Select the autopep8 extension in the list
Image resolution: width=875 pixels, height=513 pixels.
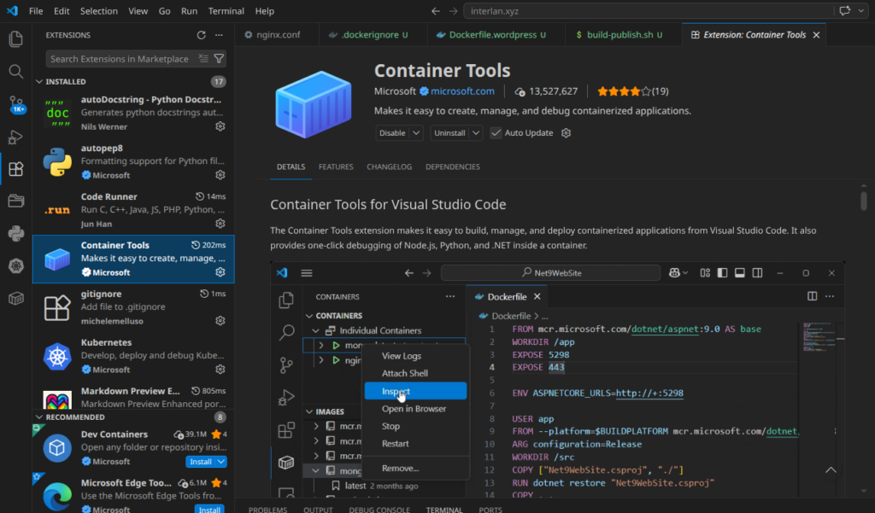(133, 161)
